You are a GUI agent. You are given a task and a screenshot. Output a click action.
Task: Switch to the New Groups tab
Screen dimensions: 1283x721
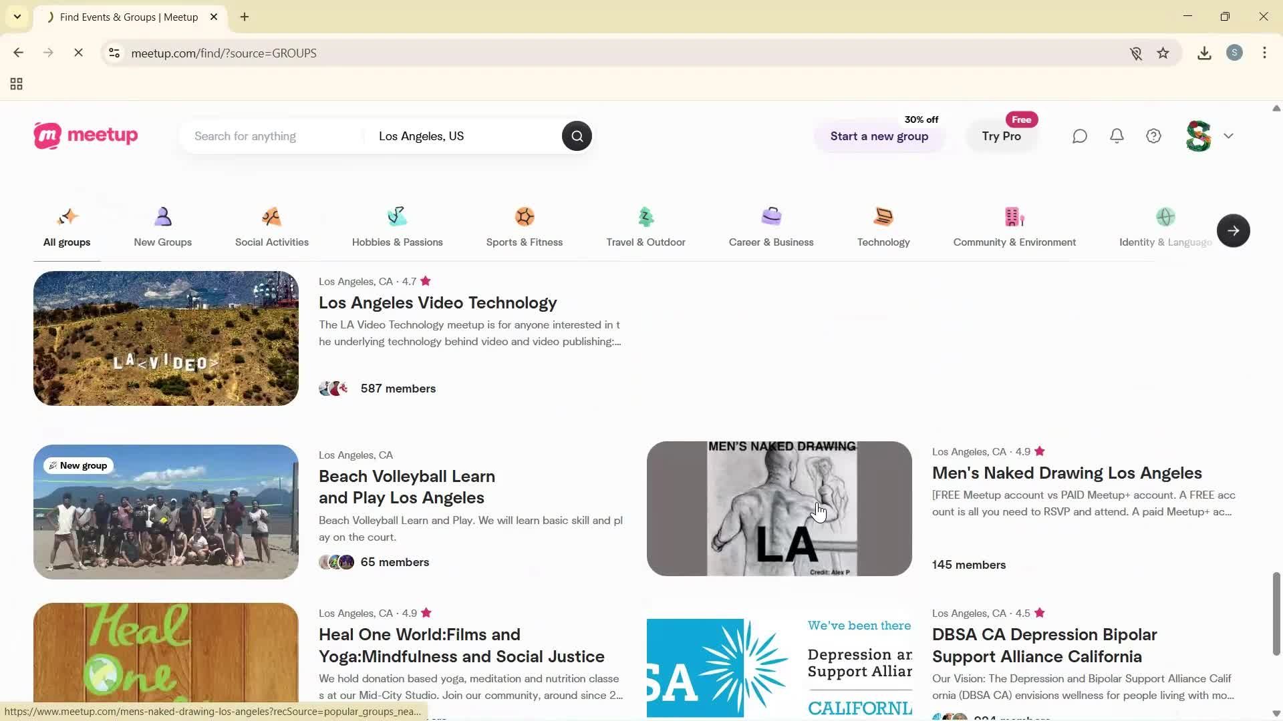pos(162,227)
